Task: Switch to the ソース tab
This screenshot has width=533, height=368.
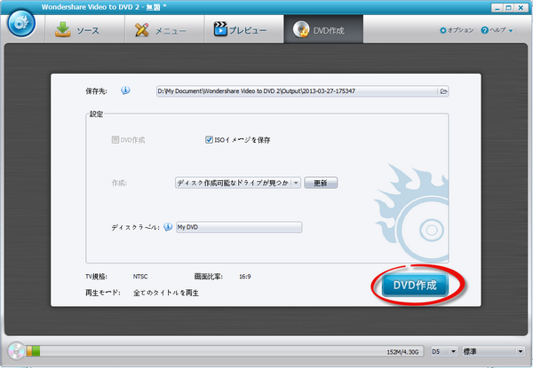Action: [x=85, y=30]
